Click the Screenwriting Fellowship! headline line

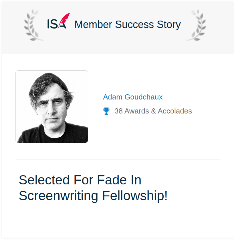coord(93,196)
